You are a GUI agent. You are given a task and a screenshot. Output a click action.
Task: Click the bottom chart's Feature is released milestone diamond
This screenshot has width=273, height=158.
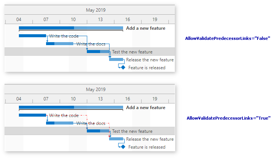pos(123,147)
